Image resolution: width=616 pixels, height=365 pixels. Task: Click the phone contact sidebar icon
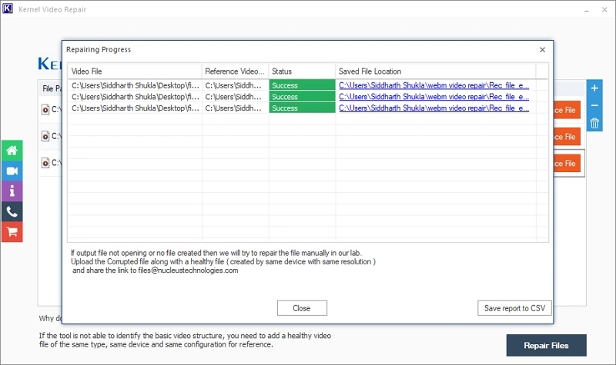[x=12, y=212]
